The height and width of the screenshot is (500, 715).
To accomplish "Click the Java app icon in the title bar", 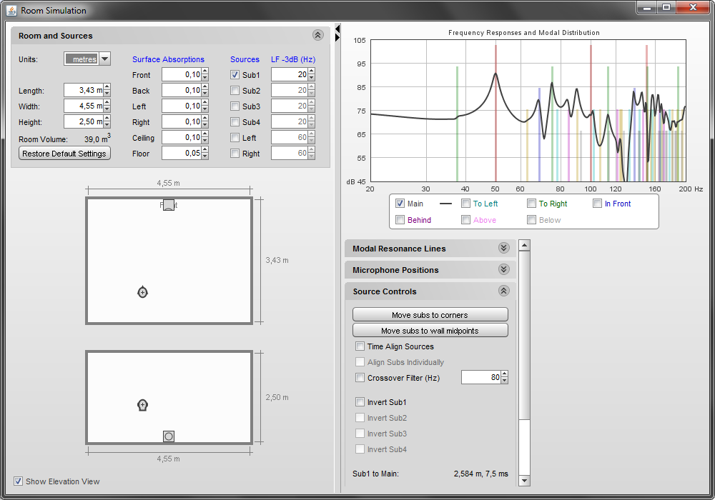I will click(11, 10).
